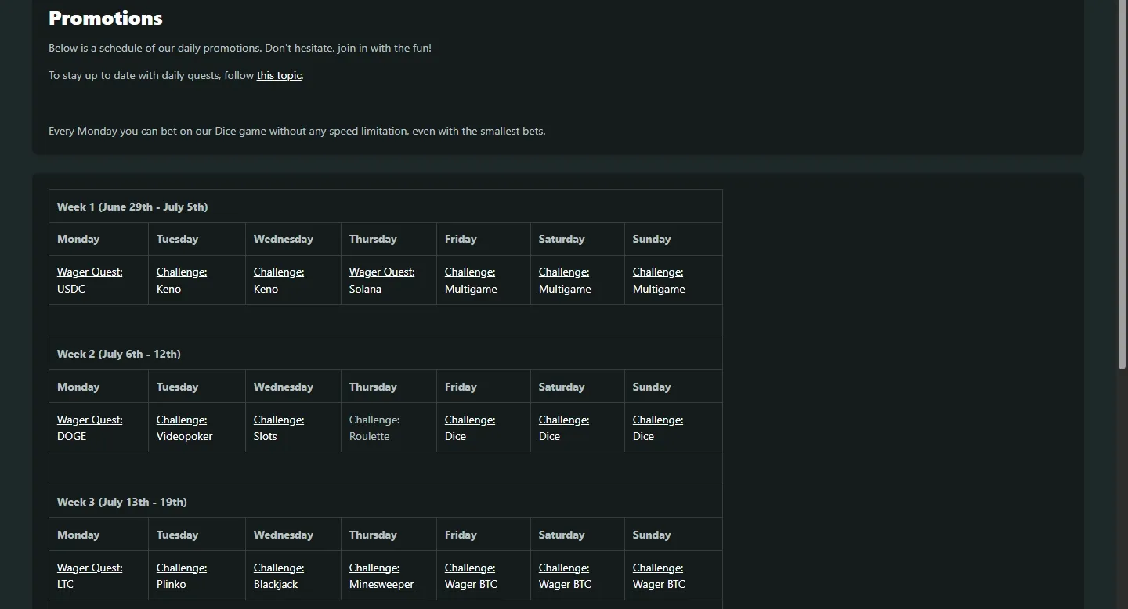Open the Challenge: Blackjack link
1128x609 pixels.
pyautogui.click(x=279, y=576)
